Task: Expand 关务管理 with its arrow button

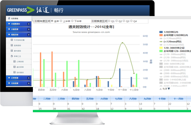Action: [x=29, y=83]
